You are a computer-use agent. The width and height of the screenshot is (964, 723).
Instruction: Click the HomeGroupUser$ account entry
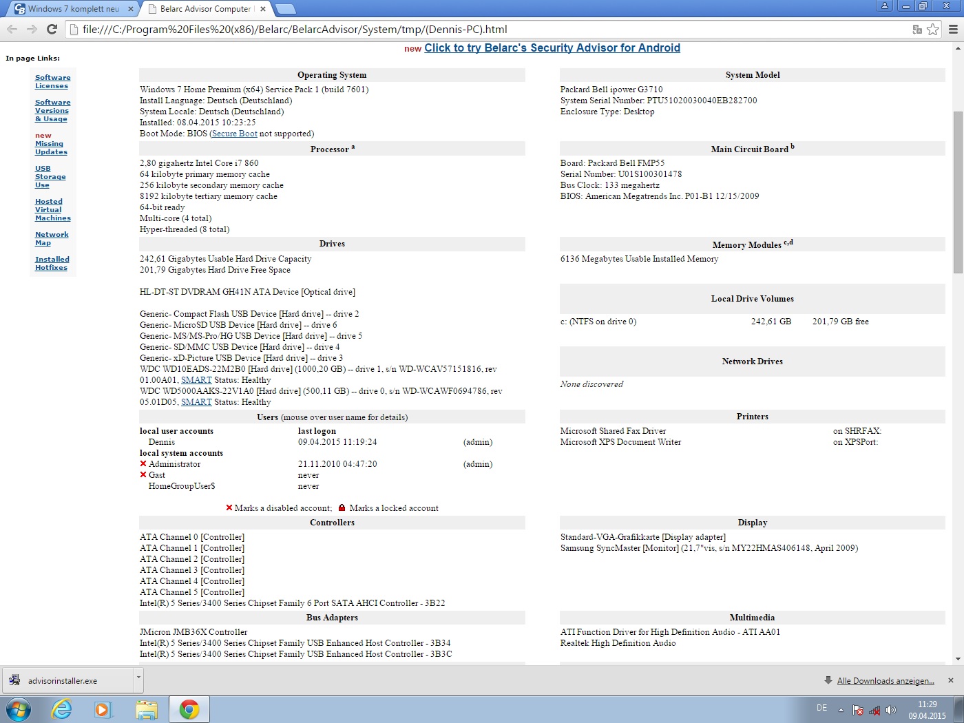[x=182, y=486]
